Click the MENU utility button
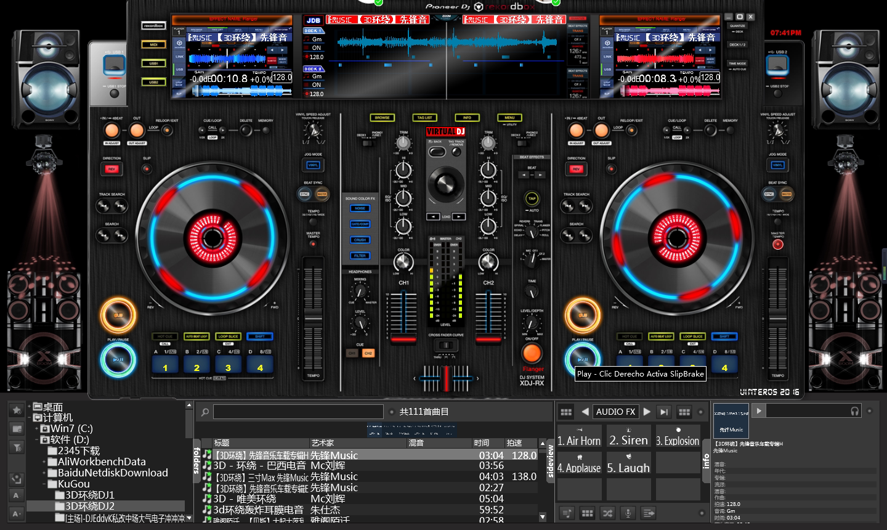Viewport: 887px width, 530px height. click(x=510, y=117)
